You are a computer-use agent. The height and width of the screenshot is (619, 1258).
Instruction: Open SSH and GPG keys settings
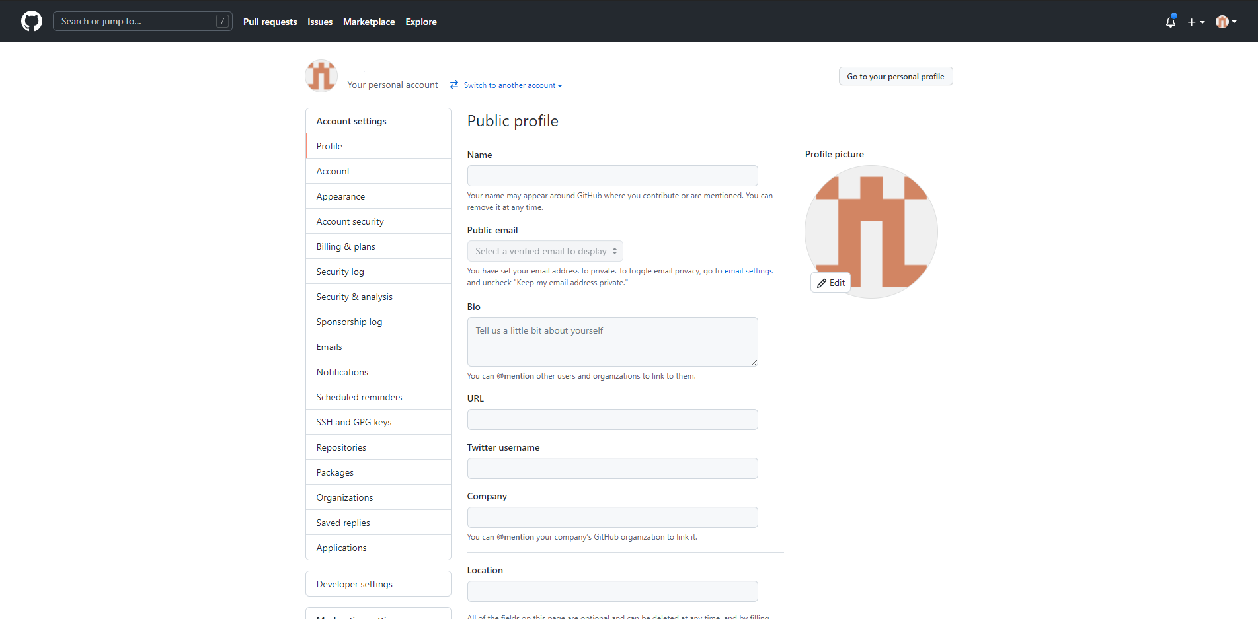pos(378,422)
